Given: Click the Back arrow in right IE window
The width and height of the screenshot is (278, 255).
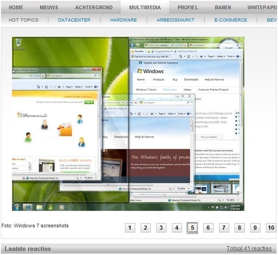Looking at the screenshot, I should pos(133,45).
